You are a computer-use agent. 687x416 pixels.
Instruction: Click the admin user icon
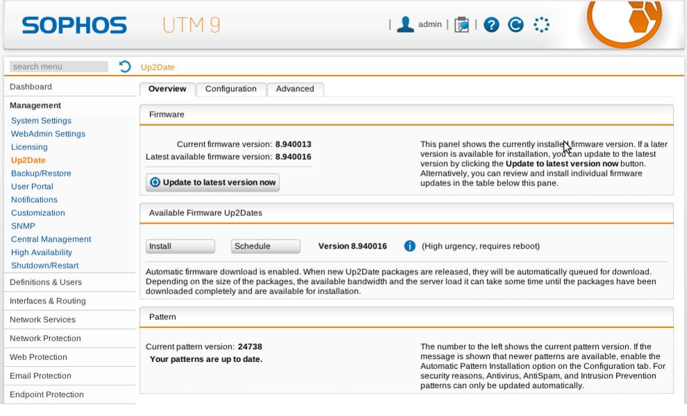click(405, 24)
